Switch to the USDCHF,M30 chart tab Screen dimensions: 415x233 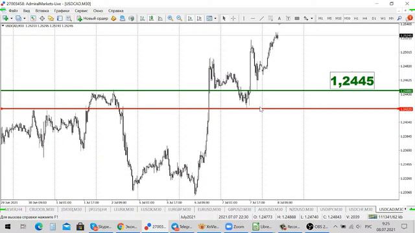tap(361, 209)
